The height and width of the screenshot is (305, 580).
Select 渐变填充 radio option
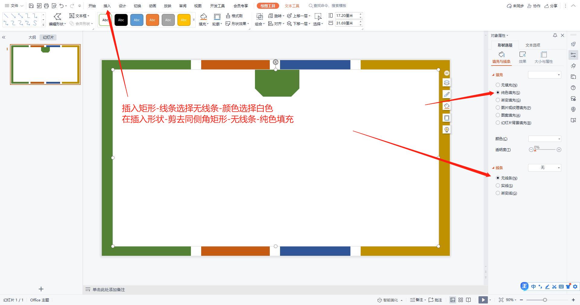[498, 100]
